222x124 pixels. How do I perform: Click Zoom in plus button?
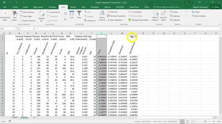[214, 121]
